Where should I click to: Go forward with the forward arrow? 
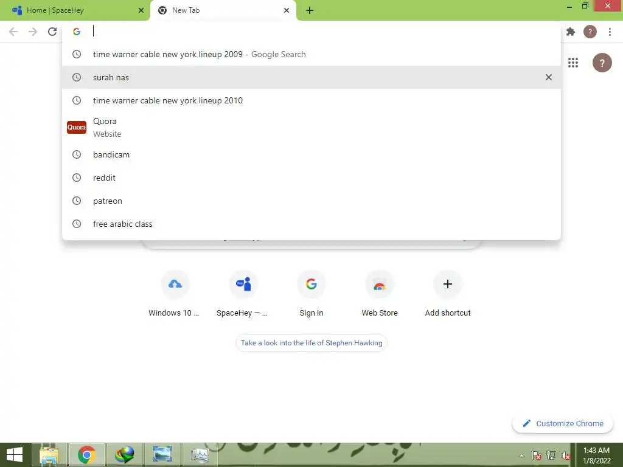point(33,32)
